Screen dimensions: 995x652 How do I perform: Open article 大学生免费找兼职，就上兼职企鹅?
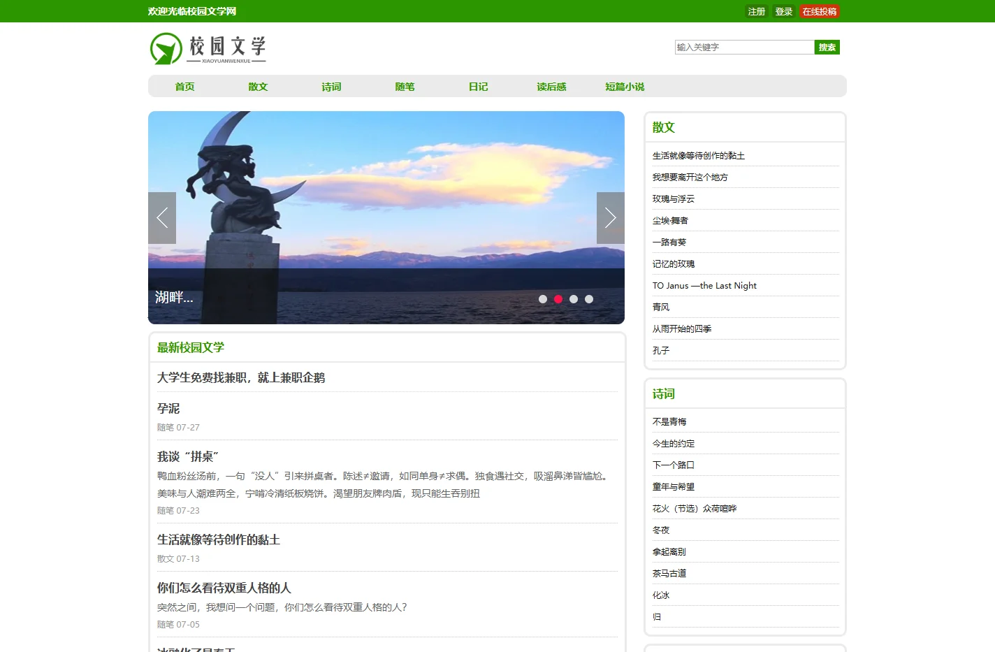241,377
